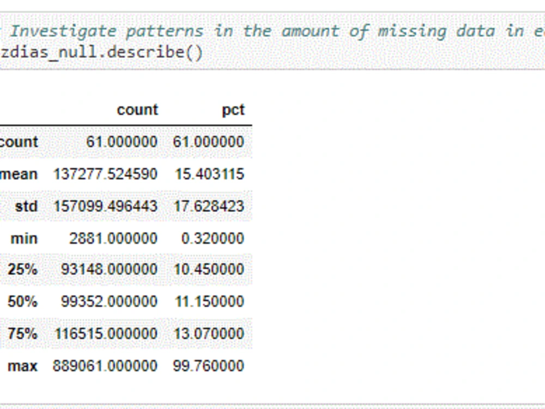545x409 pixels.
Task: Click the value 15.403115
Action: coord(210,174)
